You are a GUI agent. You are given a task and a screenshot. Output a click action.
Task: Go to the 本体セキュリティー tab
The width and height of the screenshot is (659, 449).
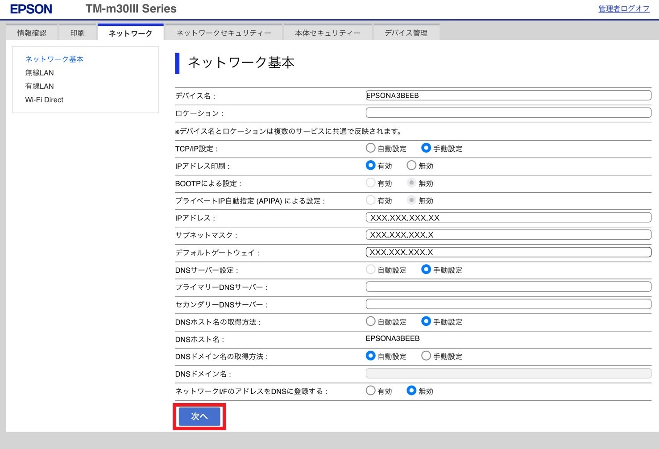click(327, 33)
